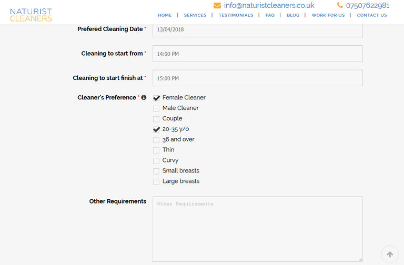404x265 pixels.
Task: Enable the Male Cleaner checkbox
Action: [x=156, y=108]
